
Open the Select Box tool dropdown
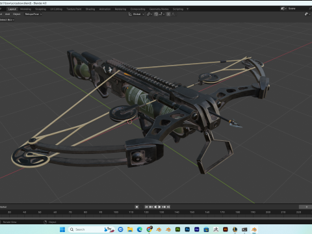(7, 19)
